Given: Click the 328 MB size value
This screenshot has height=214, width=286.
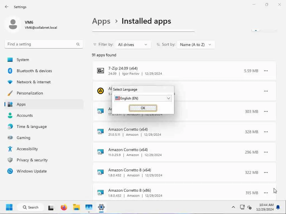Looking at the screenshot, I should pos(251,132).
